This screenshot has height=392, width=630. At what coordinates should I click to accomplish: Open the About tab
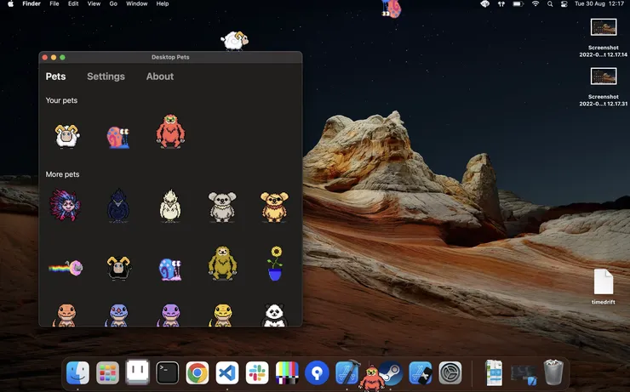160,77
